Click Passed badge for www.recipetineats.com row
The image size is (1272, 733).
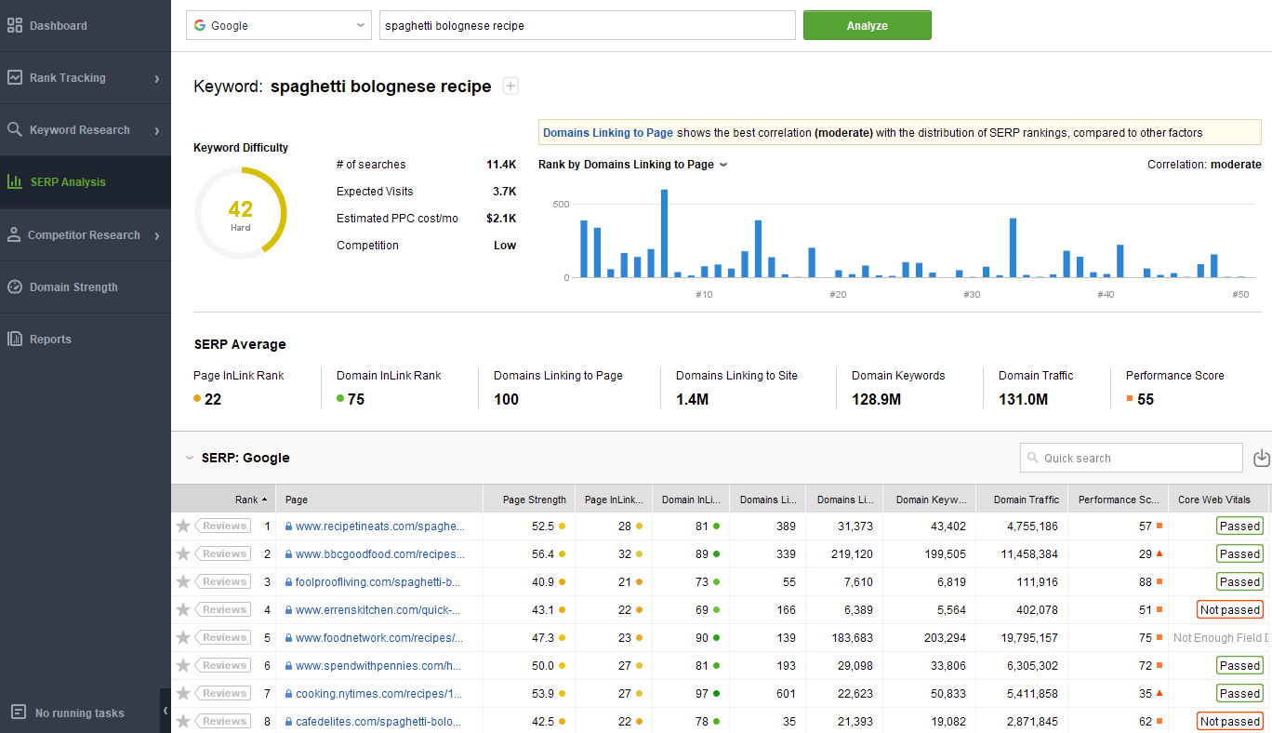click(x=1239, y=526)
